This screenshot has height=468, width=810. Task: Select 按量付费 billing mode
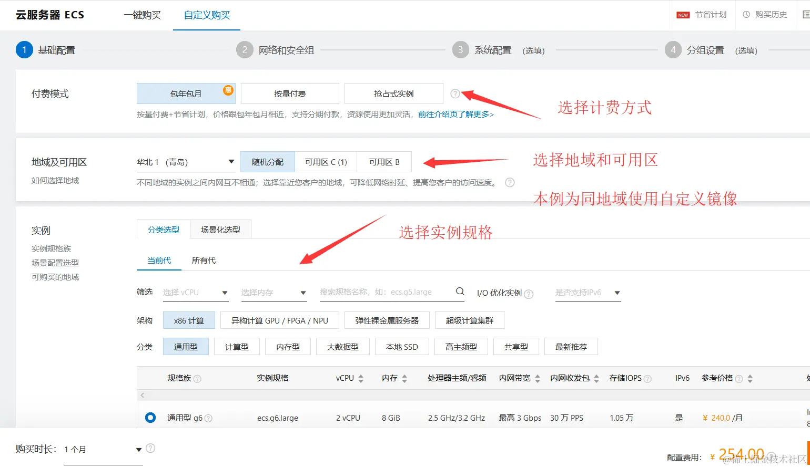click(290, 93)
